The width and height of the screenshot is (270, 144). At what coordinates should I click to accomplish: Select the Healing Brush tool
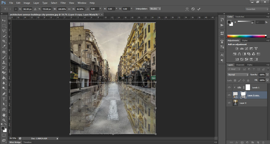4,52
